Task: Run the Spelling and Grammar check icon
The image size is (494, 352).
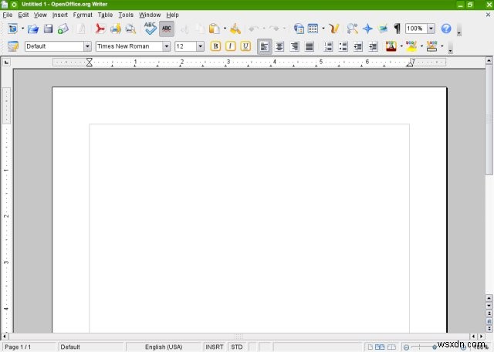Action: pos(150,29)
